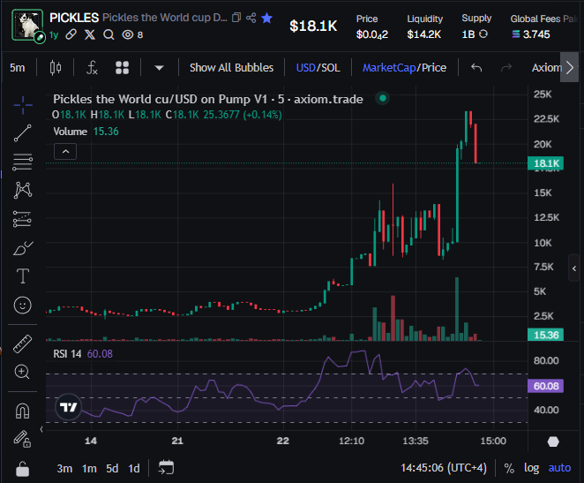Select the text annotation tool
The height and width of the screenshot is (483, 584).
coord(23,276)
